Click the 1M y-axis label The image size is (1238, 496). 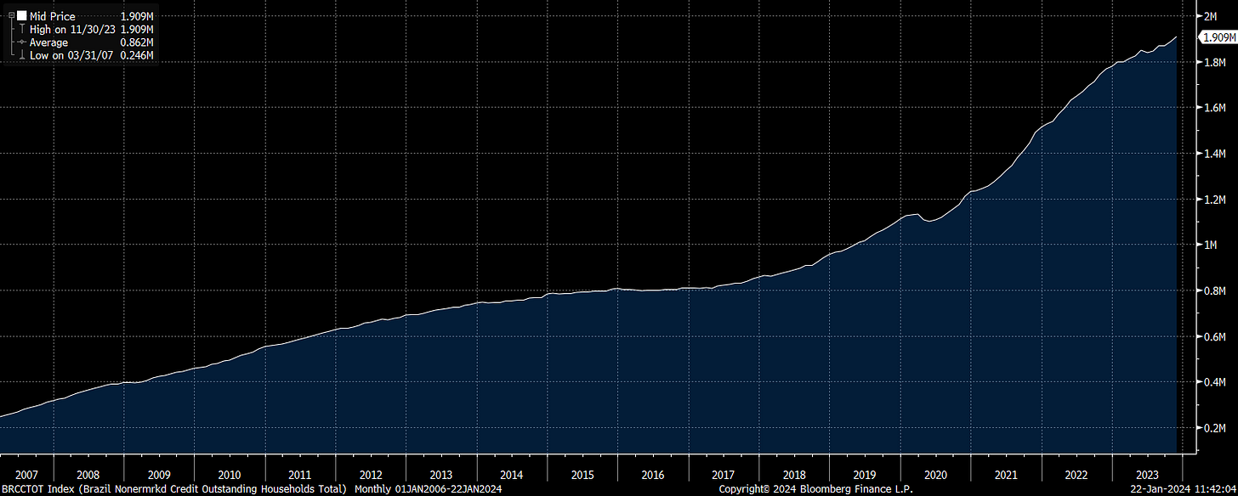[1212, 245]
